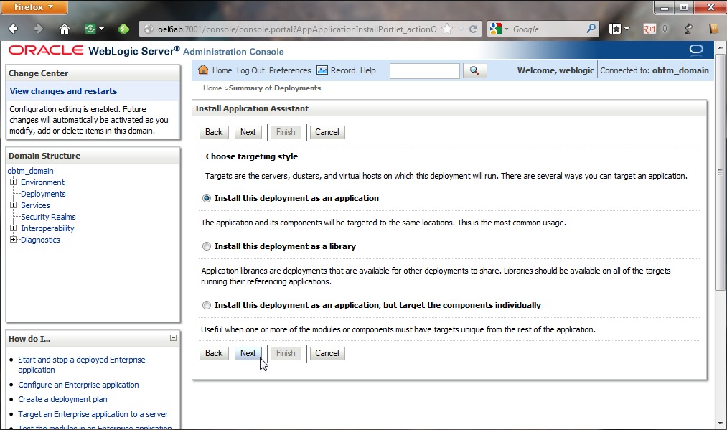The height and width of the screenshot is (430, 727).
Task: Select Install this deployment as an application
Action: click(207, 198)
